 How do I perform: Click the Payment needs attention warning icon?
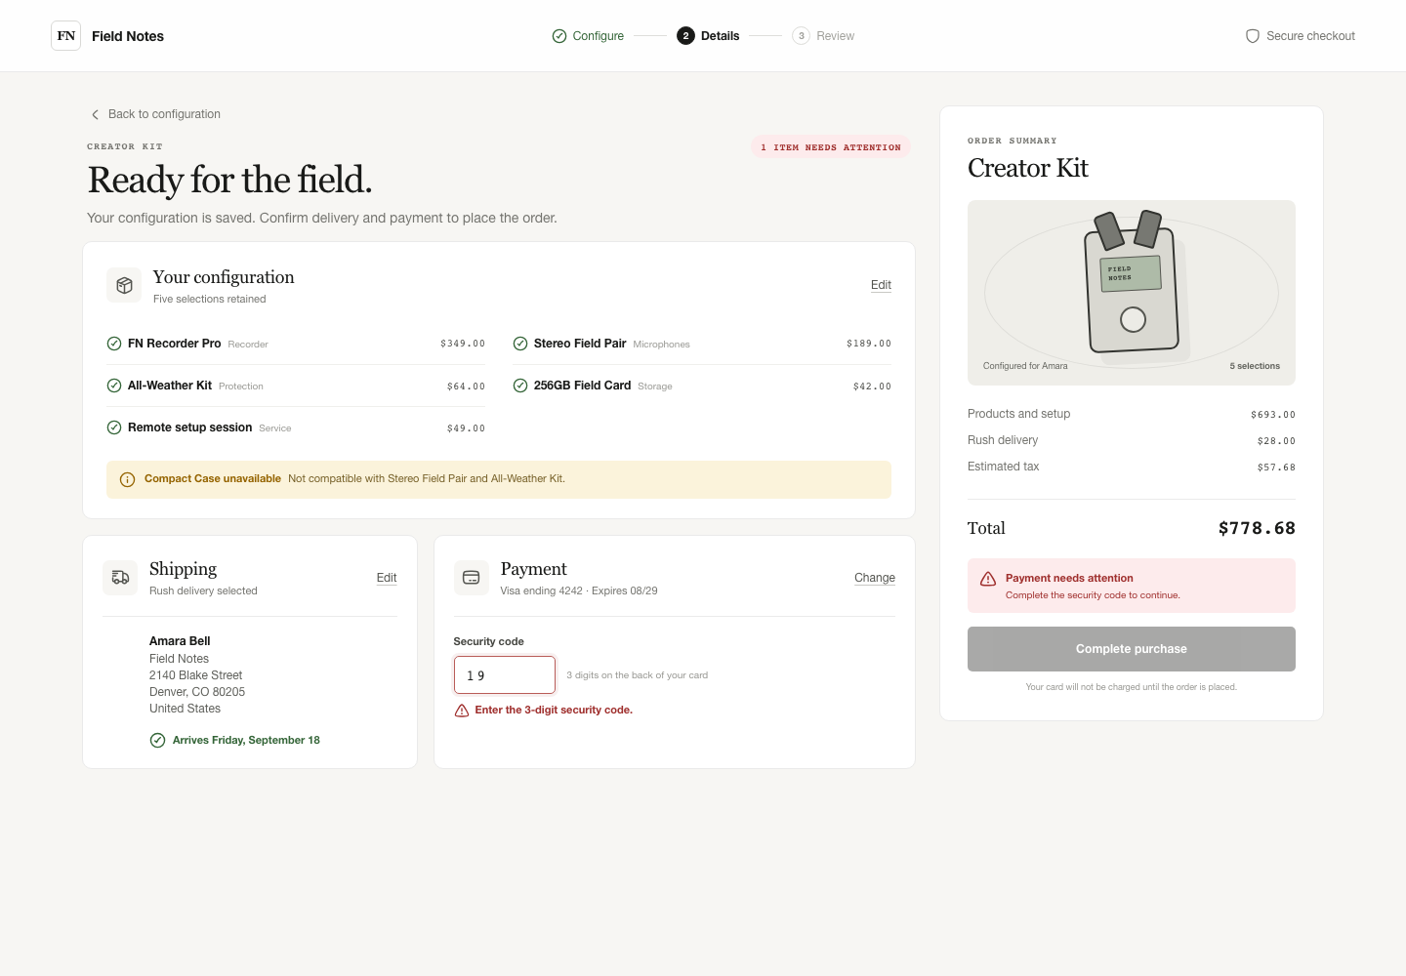(988, 579)
